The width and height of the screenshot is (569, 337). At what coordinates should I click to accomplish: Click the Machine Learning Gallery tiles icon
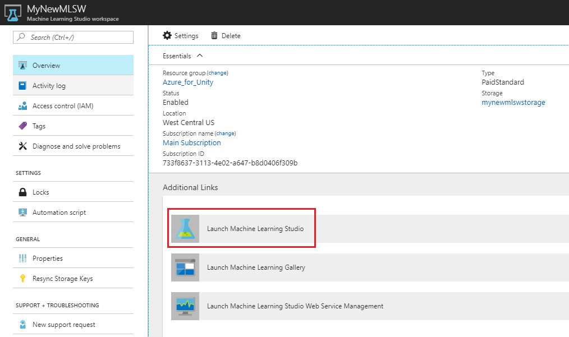click(x=186, y=267)
